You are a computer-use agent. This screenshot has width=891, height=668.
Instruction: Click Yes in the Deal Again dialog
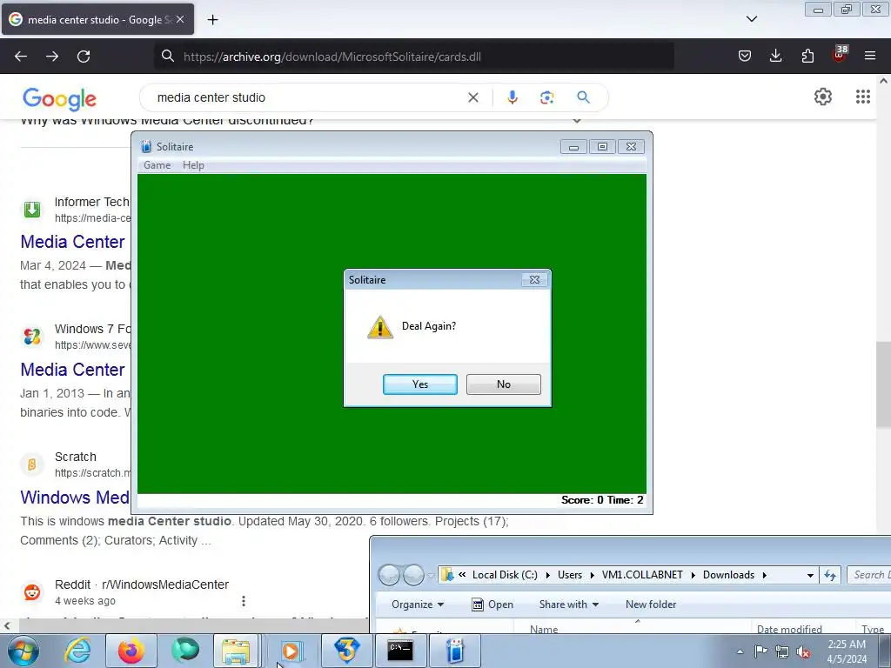420,384
